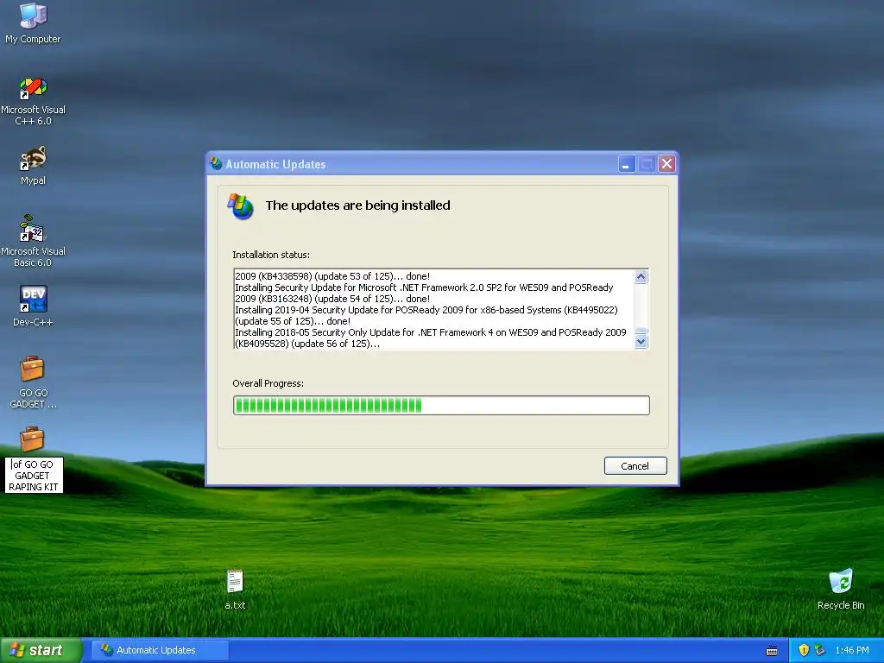884x663 pixels.
Task: Click the Overall Progress bar
Action: pos(441,406)
